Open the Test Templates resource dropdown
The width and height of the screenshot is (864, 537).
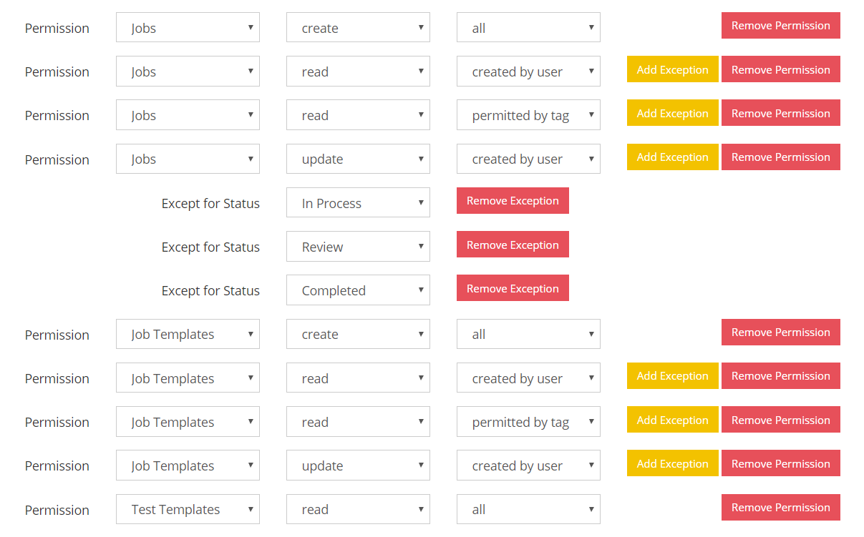[188, 509]
